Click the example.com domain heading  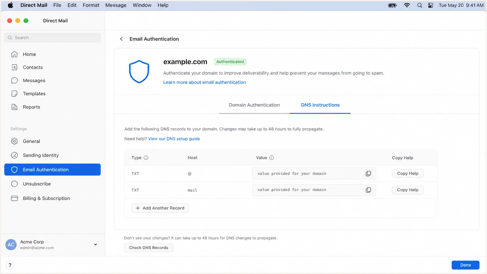point(185,62)
